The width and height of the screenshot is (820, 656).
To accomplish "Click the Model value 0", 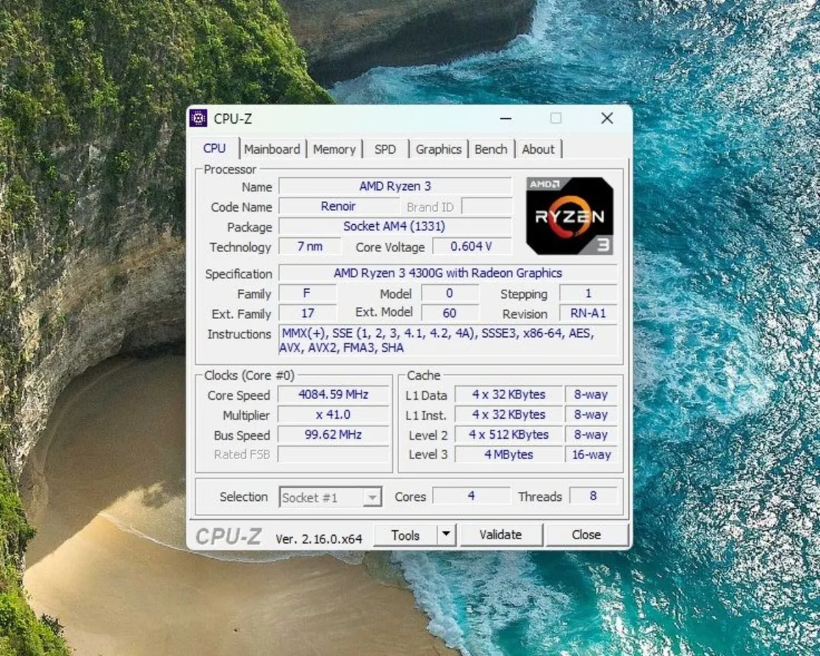I will pos(450,293).
